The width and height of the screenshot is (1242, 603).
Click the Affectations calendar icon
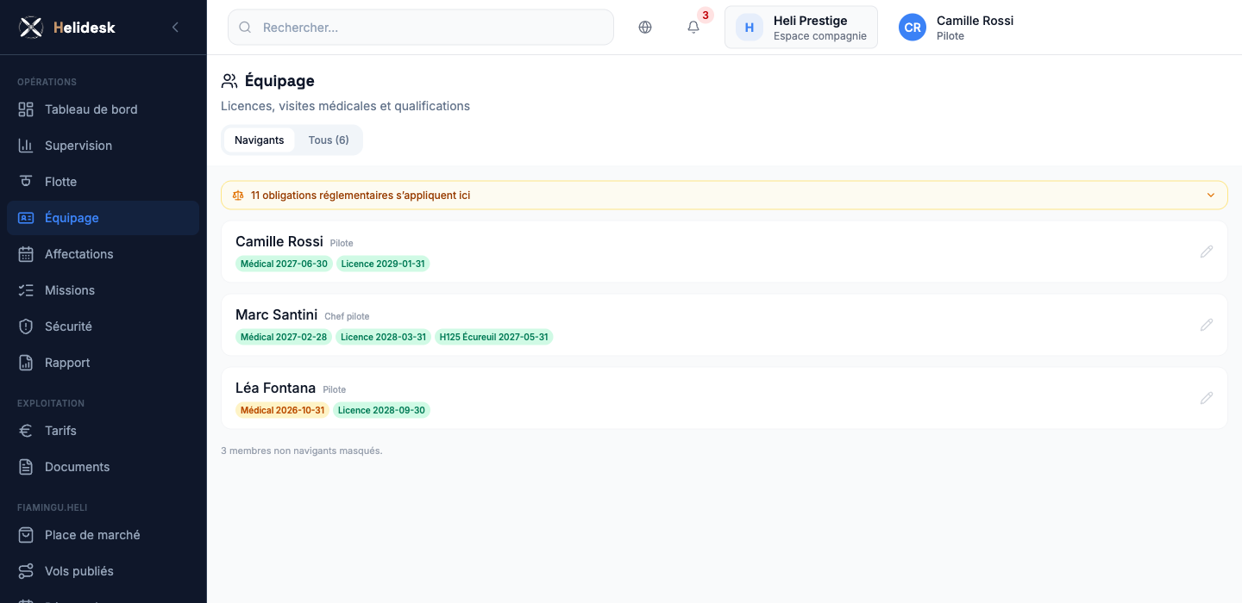pos(26,254)
